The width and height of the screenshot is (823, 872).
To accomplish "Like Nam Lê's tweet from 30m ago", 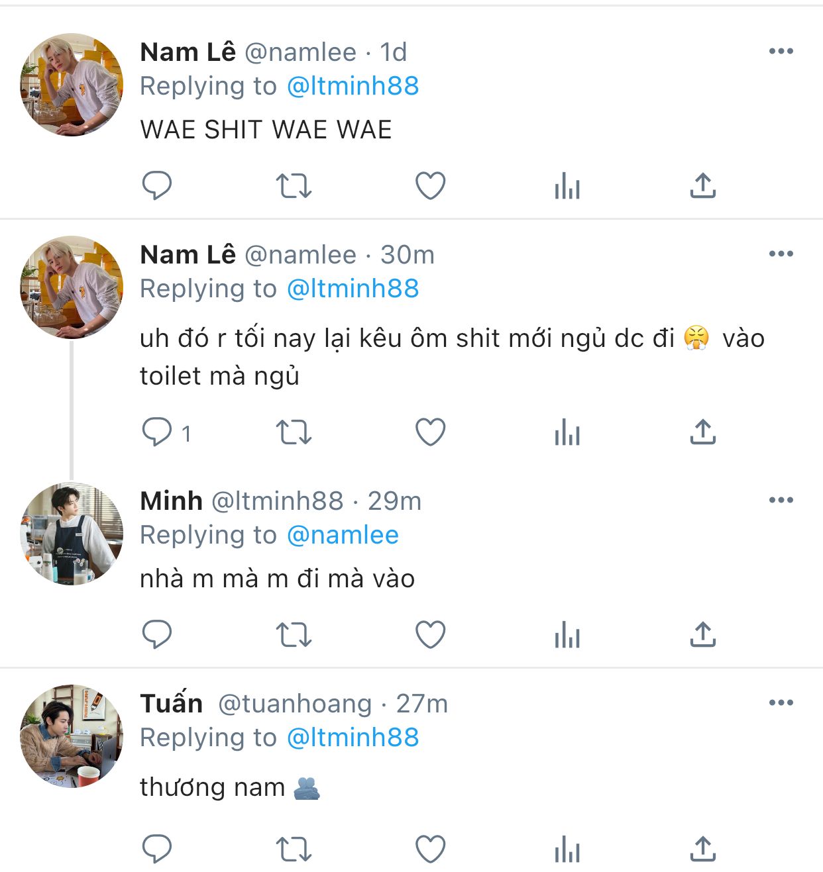I will point(430,432).
